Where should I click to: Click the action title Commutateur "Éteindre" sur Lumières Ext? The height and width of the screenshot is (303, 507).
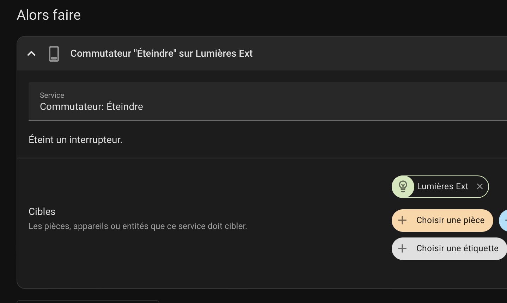pos(161,54)
